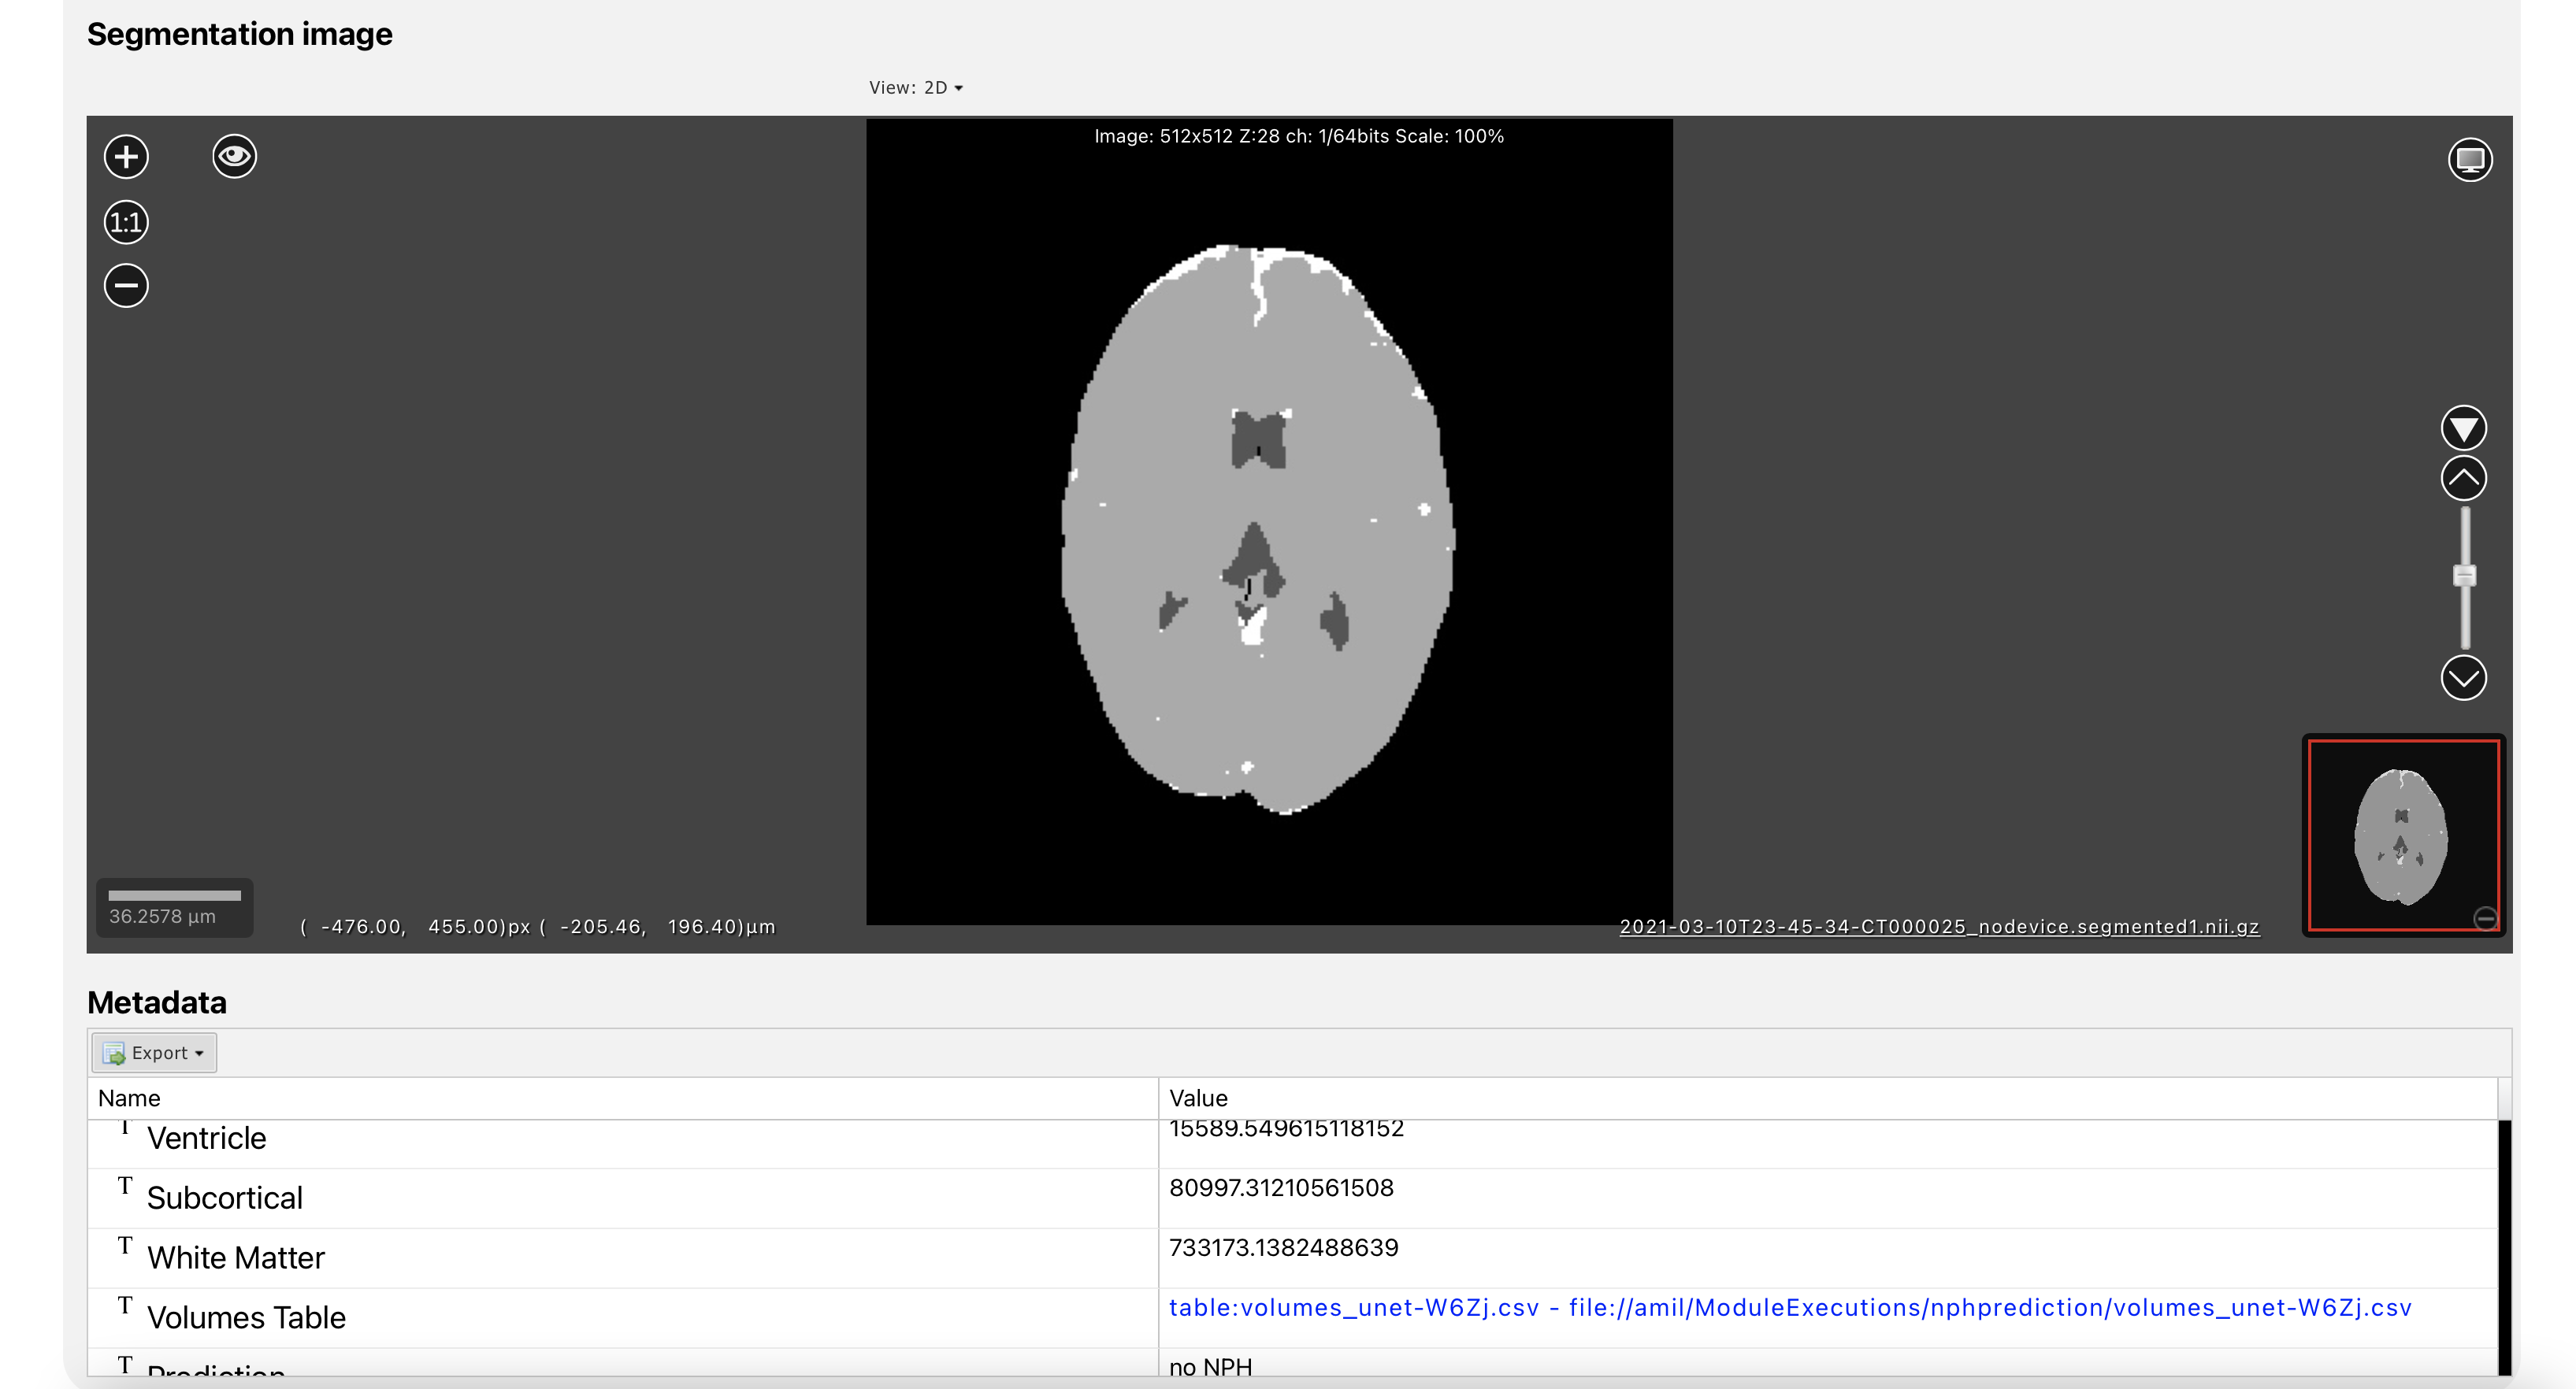Click the zoom in plus icon
Image resolution: width=2576 pixels, height=1389 pixels.
pyautogui.click(x=126, y=157)
